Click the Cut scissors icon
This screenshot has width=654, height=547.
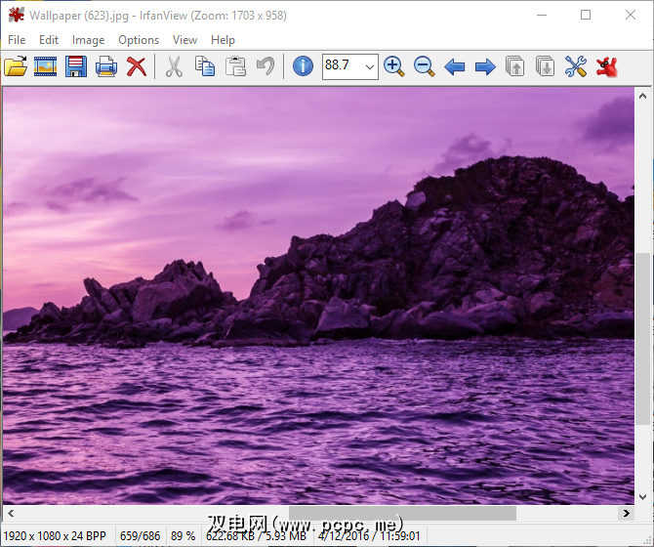[174, 66]
